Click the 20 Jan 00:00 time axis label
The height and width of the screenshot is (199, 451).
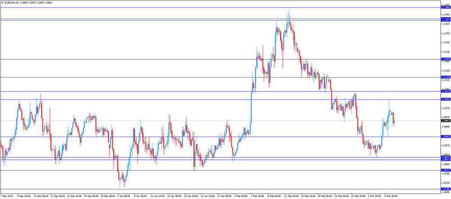click(191, 196)
